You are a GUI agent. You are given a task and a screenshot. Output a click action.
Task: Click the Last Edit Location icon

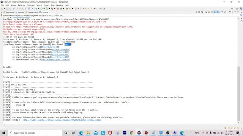pyautogui.click(x=86, y=9)
